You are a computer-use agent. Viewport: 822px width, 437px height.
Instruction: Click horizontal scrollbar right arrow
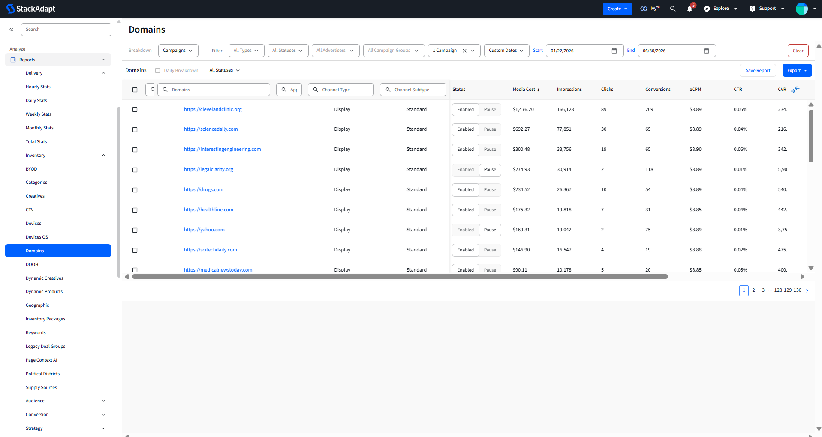802,277
